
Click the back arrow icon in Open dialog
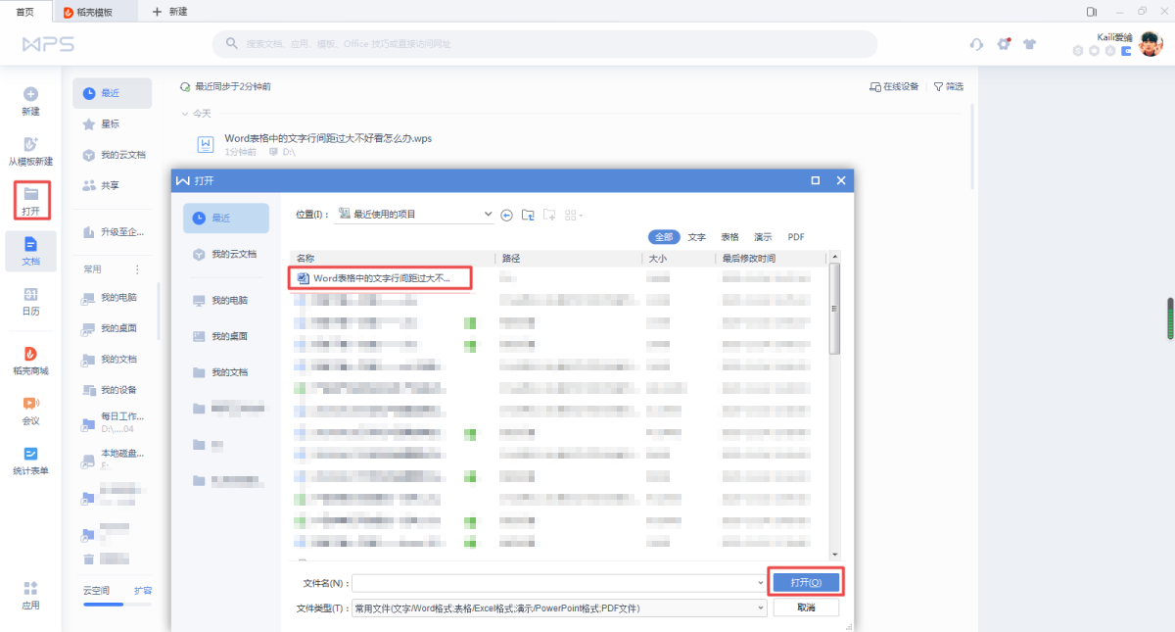click(x=506, y=215)
